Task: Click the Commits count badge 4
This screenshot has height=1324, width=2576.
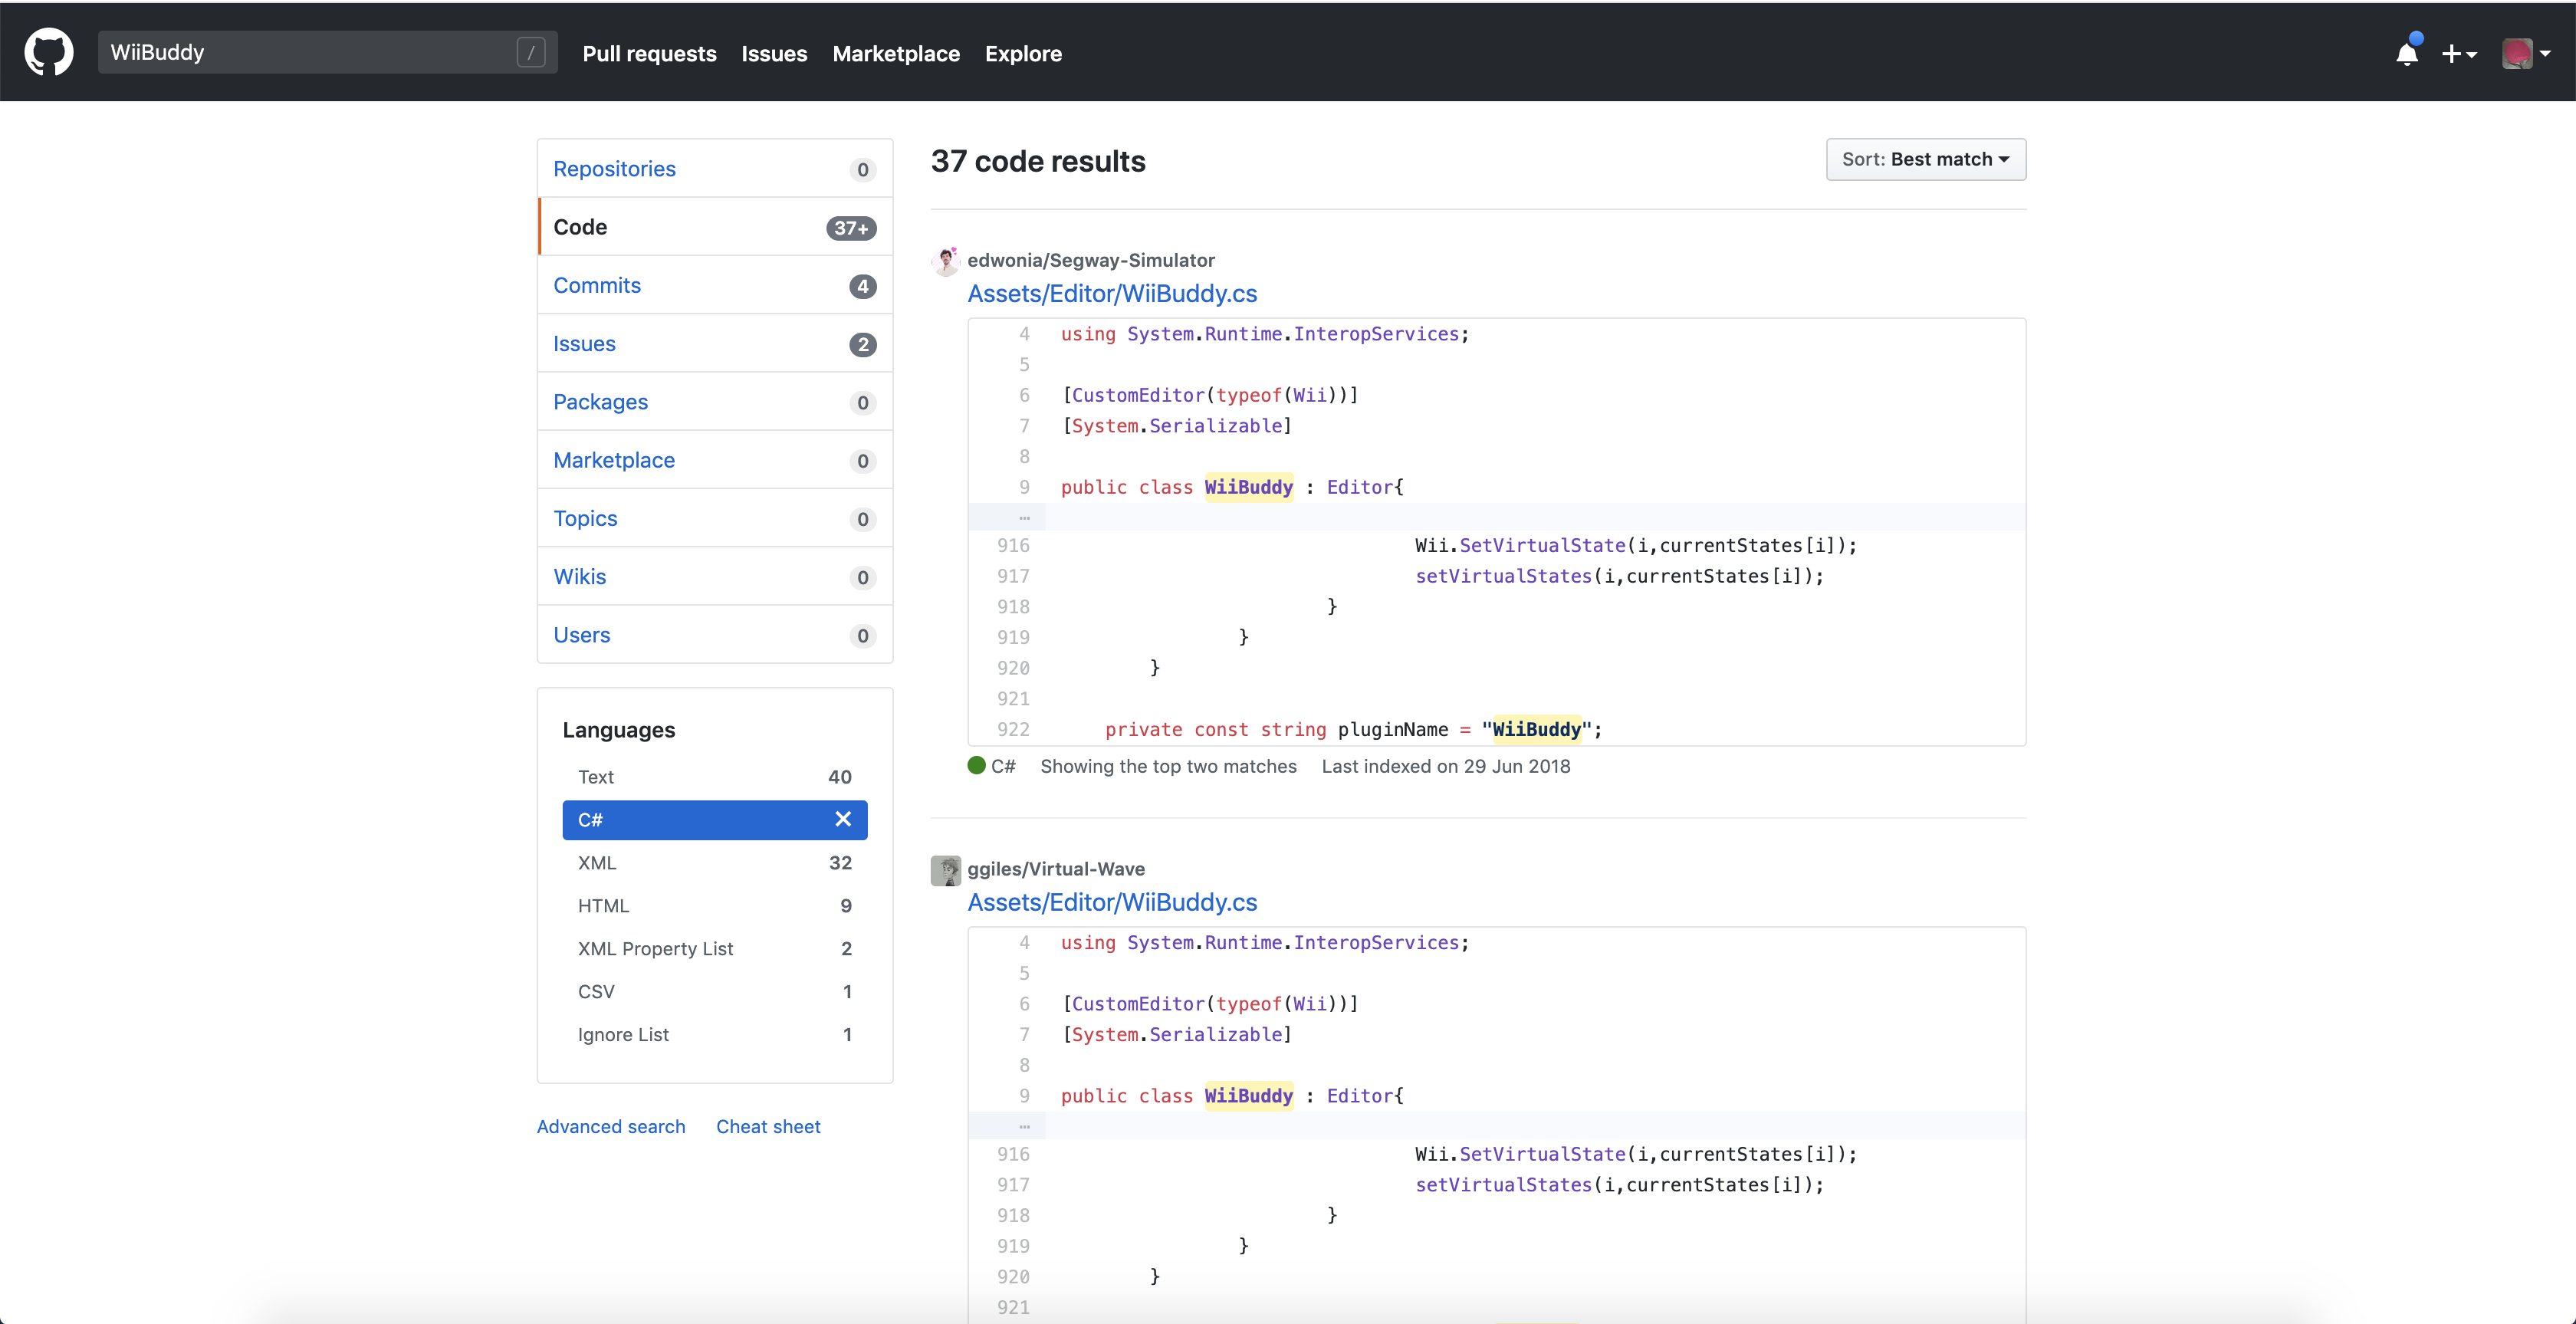Action: pyautogui.click(x=863, y=286)
